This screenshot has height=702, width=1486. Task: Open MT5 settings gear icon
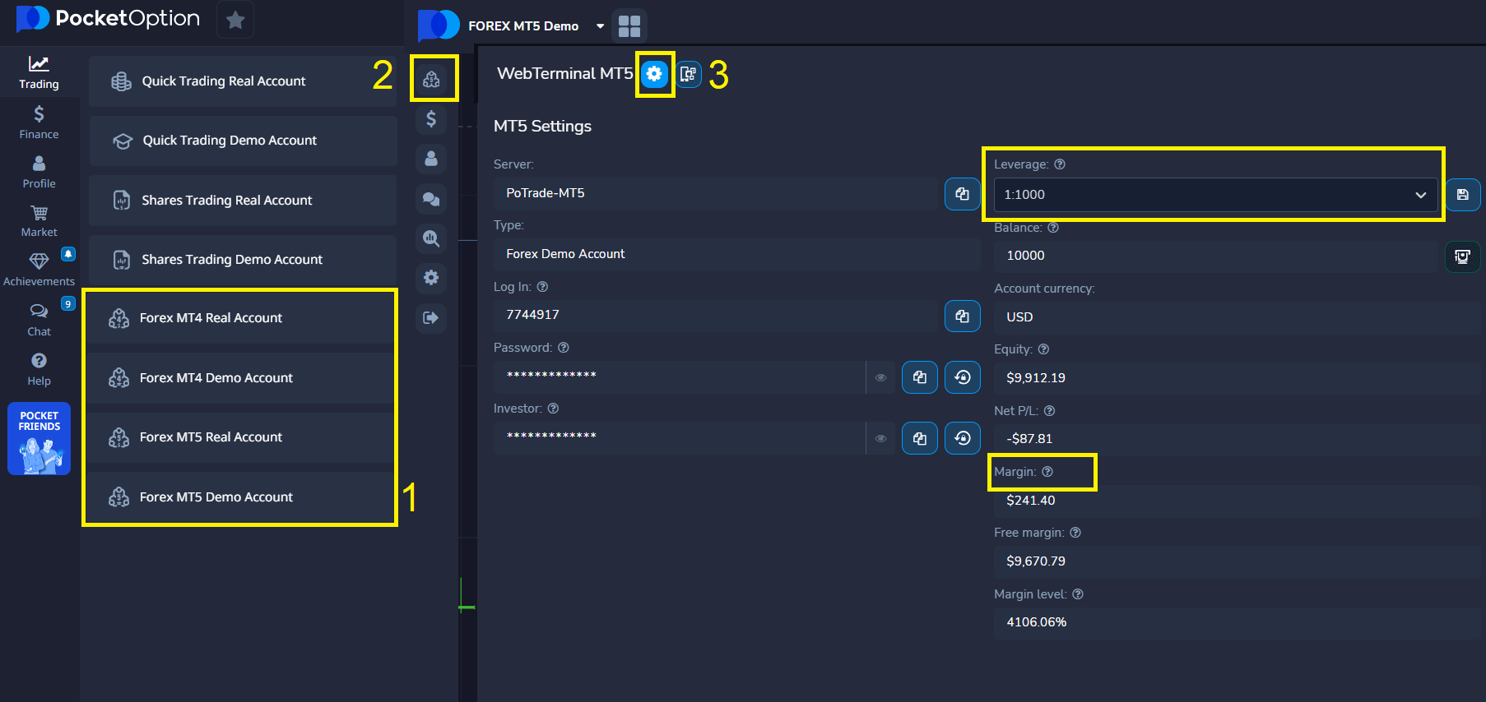point(654,74)
